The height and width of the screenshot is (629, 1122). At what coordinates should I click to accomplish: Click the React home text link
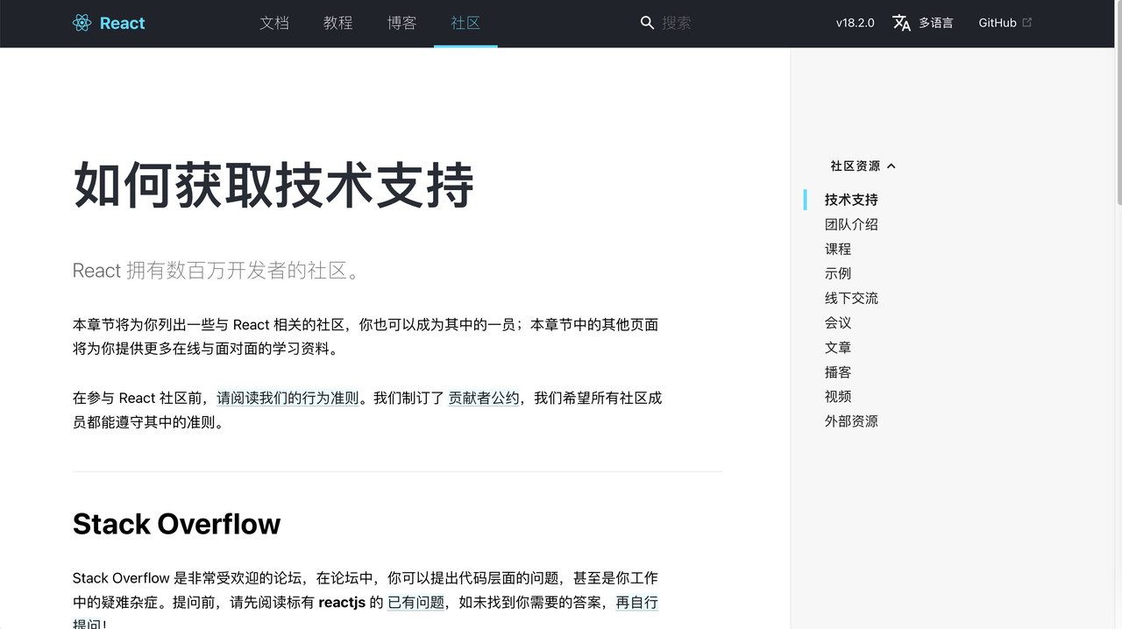click(122, 23)
